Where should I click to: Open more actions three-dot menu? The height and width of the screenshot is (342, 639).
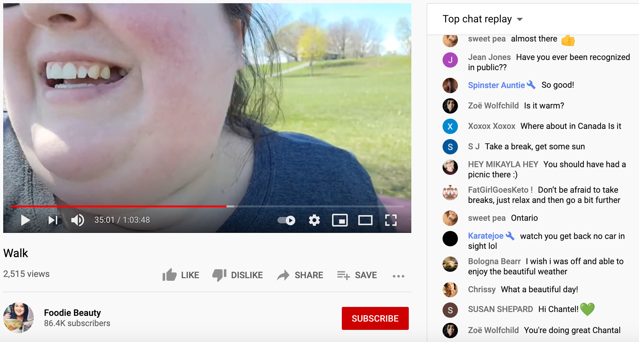tap(399, 276)
